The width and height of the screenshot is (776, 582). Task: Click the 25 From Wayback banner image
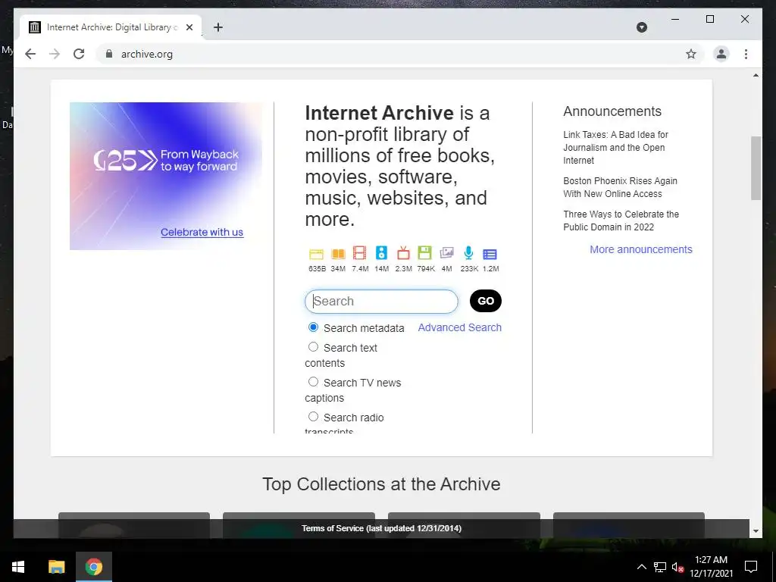166,176
